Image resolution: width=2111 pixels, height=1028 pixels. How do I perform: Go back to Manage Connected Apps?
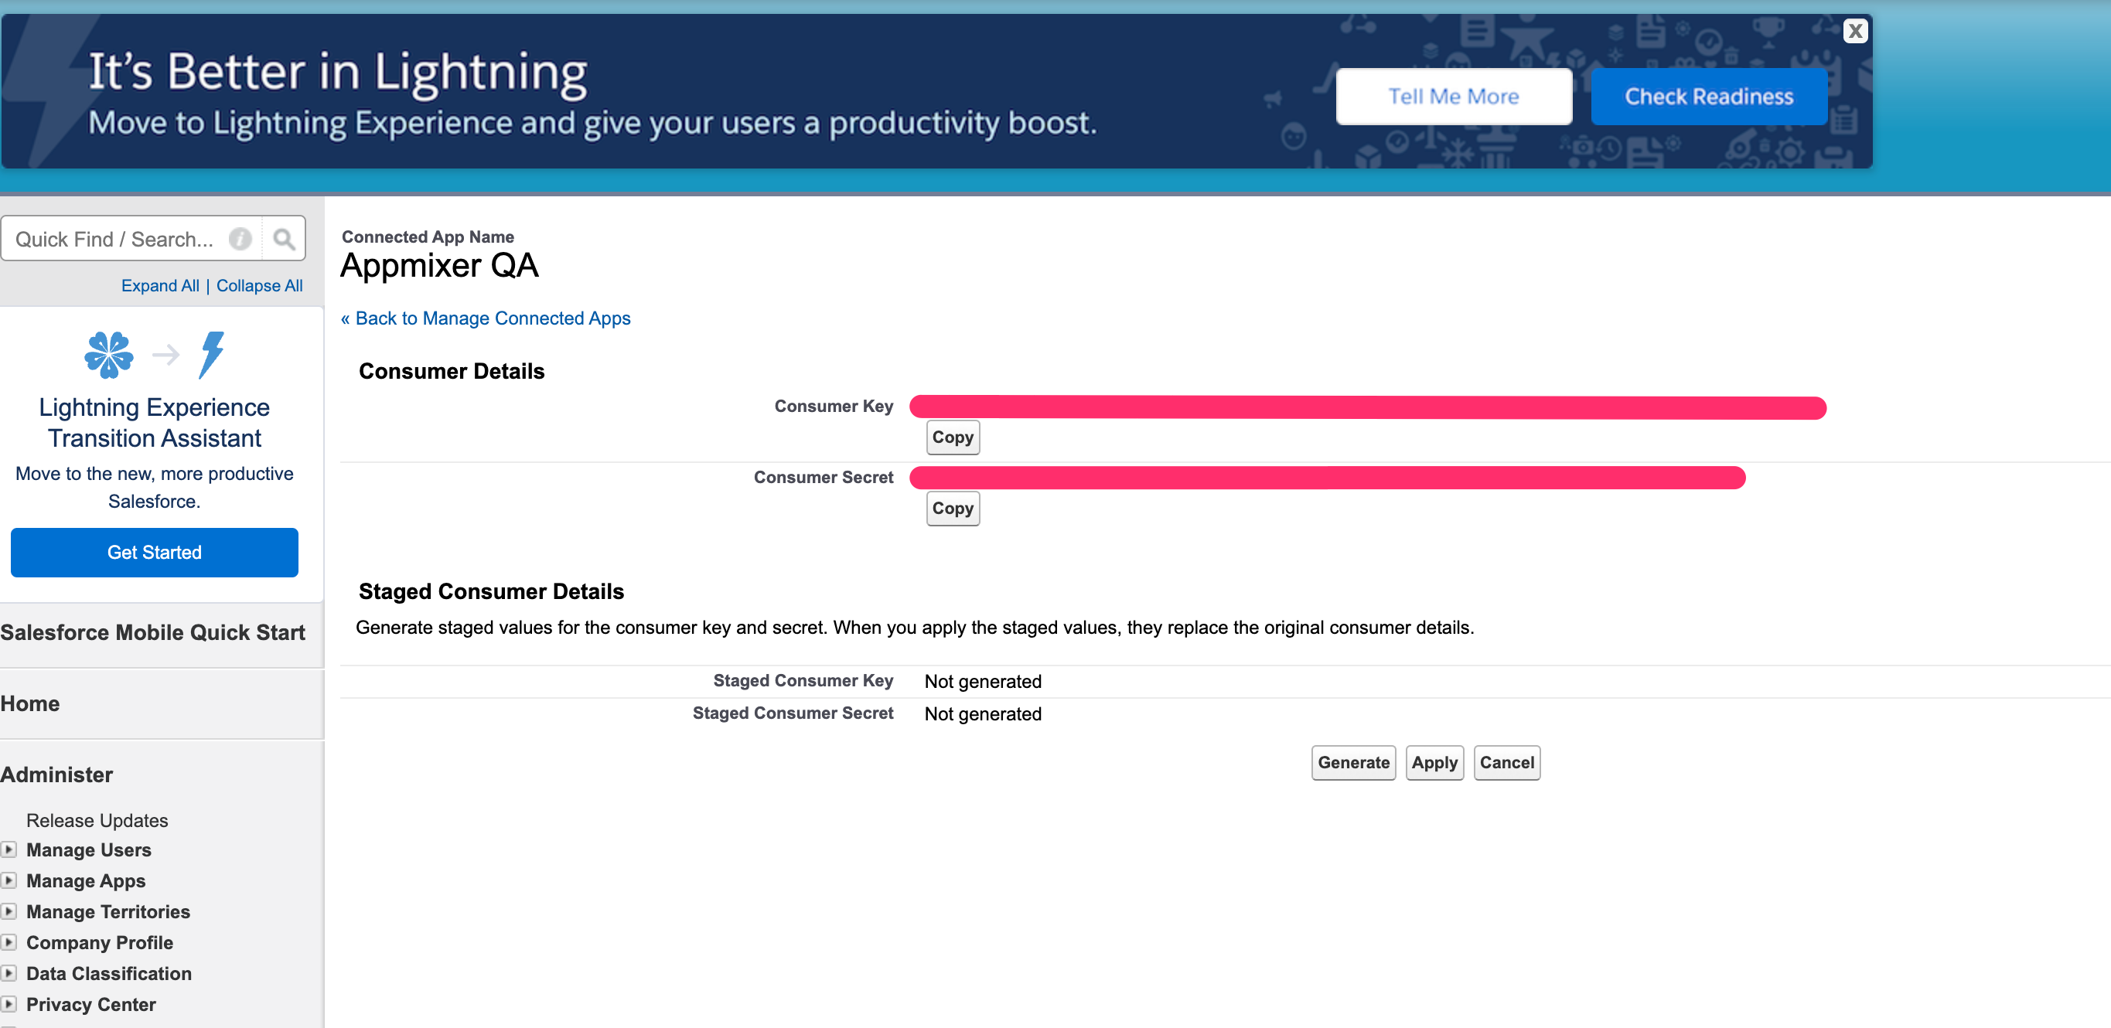tap(486, 318)
